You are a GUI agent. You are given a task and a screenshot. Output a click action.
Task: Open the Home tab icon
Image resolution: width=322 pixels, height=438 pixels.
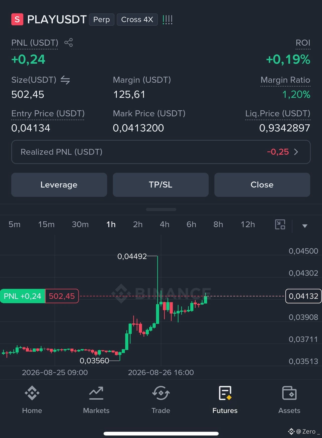click(x=32, y=393)
